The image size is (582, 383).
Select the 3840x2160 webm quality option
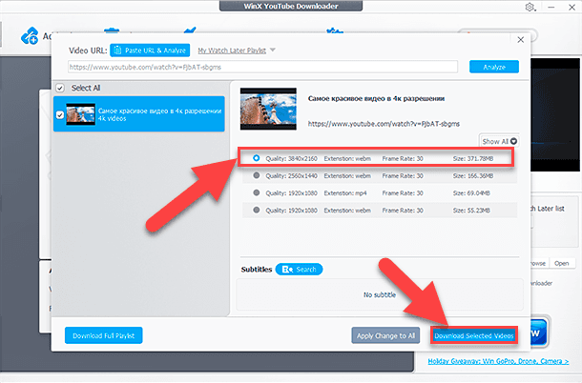coord(256,158)
